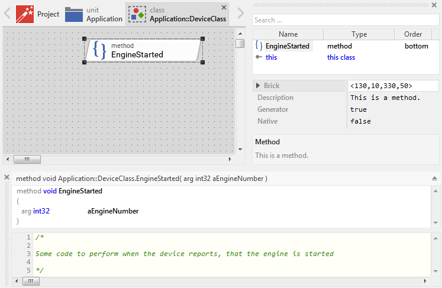The width and height of the screenshot is (442, 288).
Task: Click the DeviceClass class icon
Action: (x=137, y=14)
